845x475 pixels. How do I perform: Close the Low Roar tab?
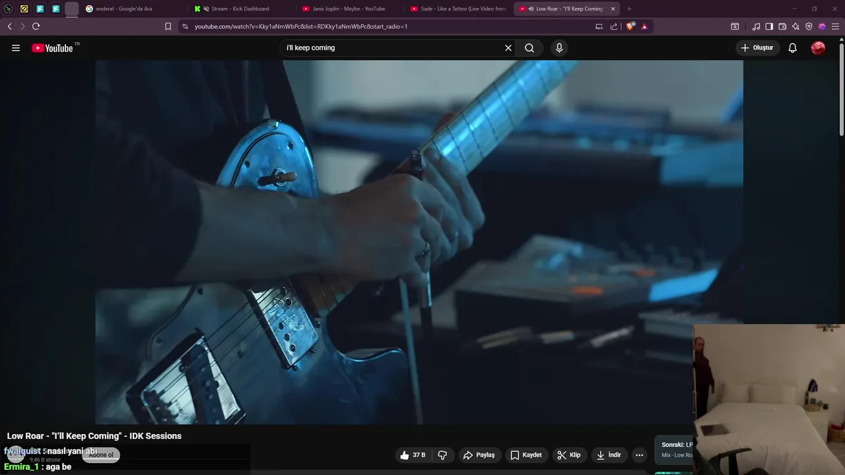coord(613,9)
